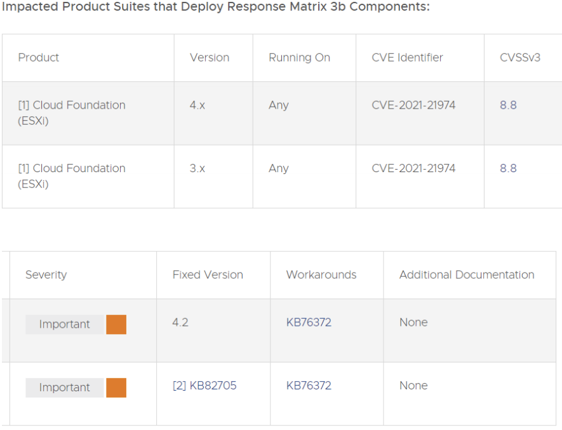Open KB76372 workaround in the KB82705 row

[309, 386]
